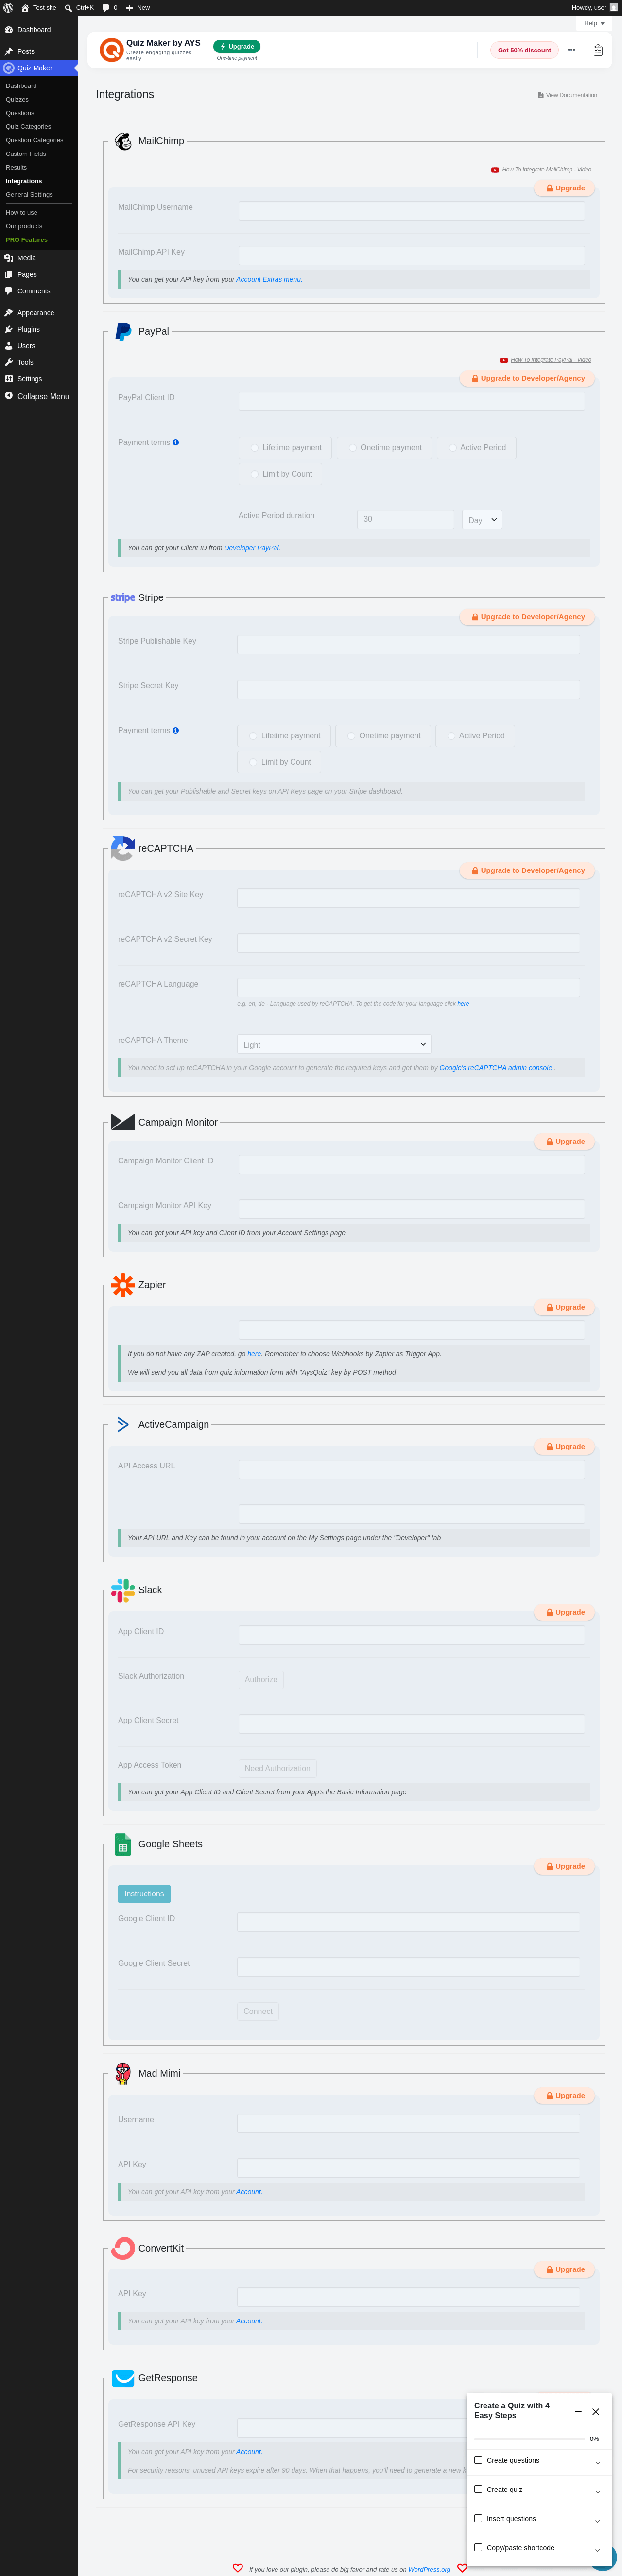Check the Copy/paste shortcode checkbox
This screenshot has height=2576, width=622.
[x=478, y=2547]
